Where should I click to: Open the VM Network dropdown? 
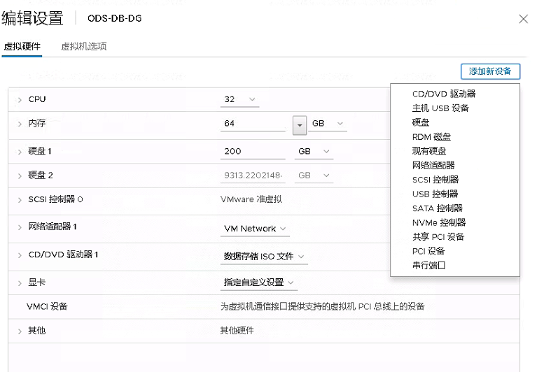[x=255, y=229]
